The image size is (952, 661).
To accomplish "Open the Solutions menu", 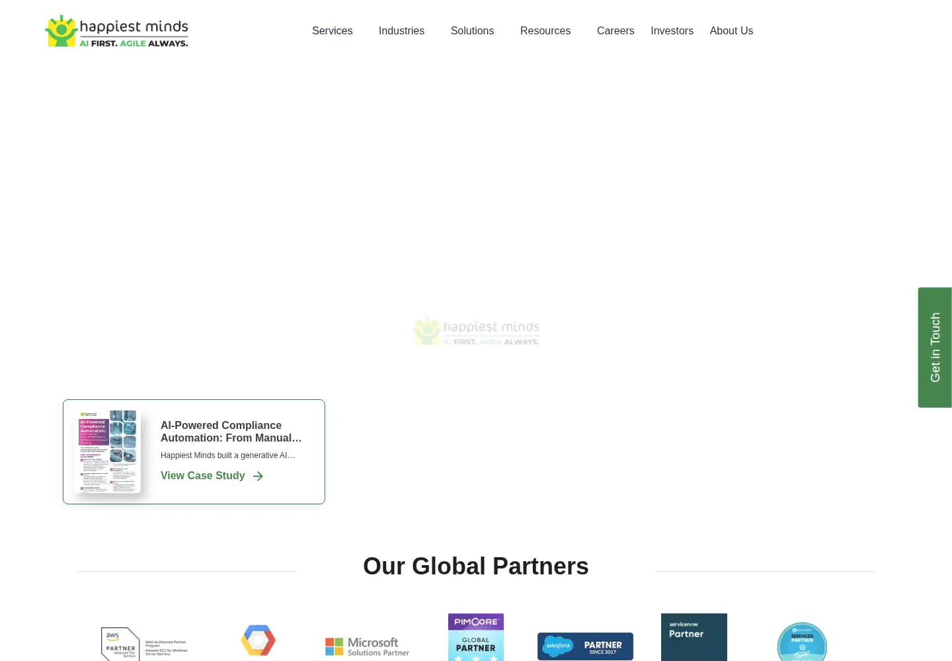I will [472, 31].
